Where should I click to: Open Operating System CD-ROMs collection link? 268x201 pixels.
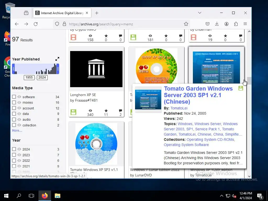[210, 139]
